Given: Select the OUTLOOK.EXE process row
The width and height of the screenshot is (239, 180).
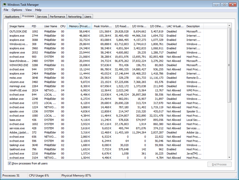Looking at the screenshot, I should pos(105,31).
